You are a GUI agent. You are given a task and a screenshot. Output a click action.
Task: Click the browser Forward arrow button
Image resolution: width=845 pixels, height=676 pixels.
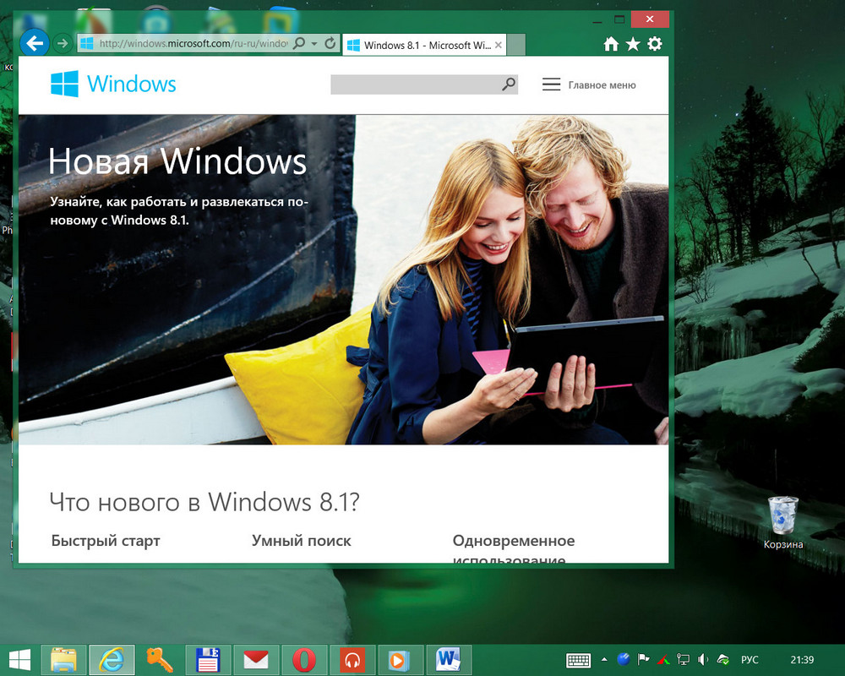63,43
